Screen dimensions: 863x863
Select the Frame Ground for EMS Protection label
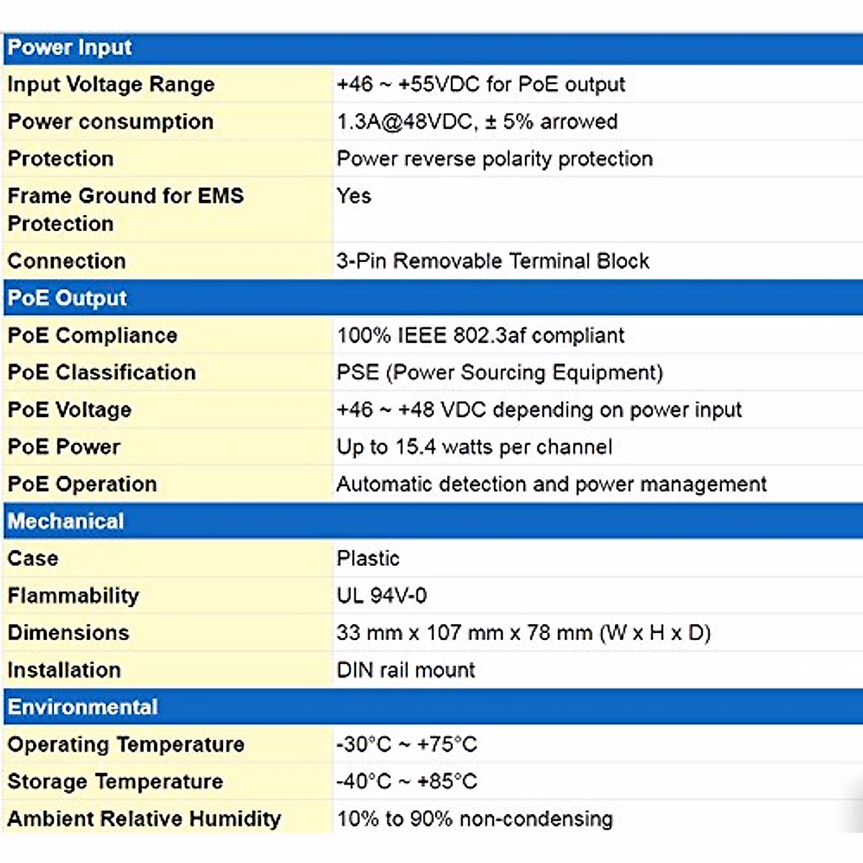[125, 209]
